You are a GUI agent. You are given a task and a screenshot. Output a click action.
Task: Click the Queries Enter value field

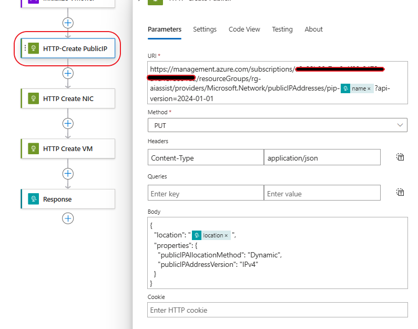click(x=322, y=193)
